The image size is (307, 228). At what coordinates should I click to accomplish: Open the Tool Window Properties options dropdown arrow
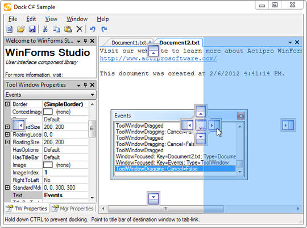[x=78, y=85]
